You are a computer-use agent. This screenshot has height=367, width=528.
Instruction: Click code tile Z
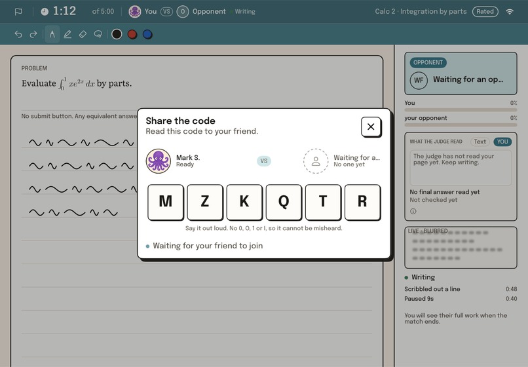click(205, 202)
